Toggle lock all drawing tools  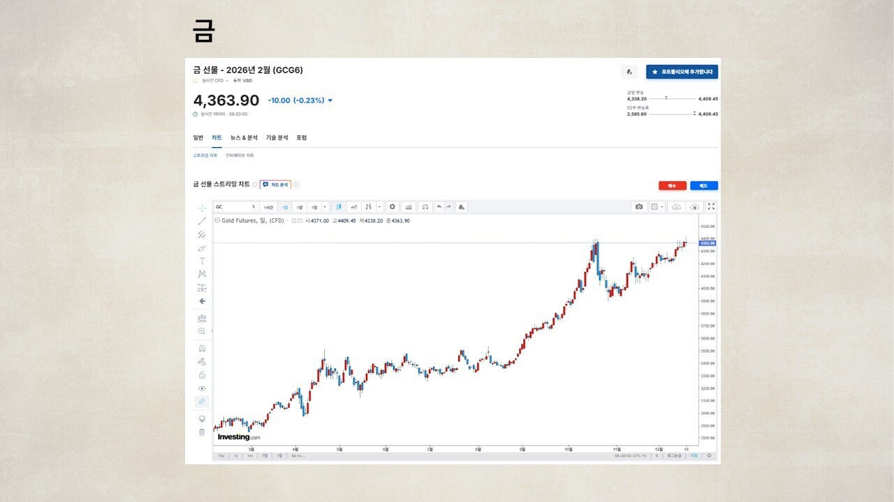(x=202, y=374)
